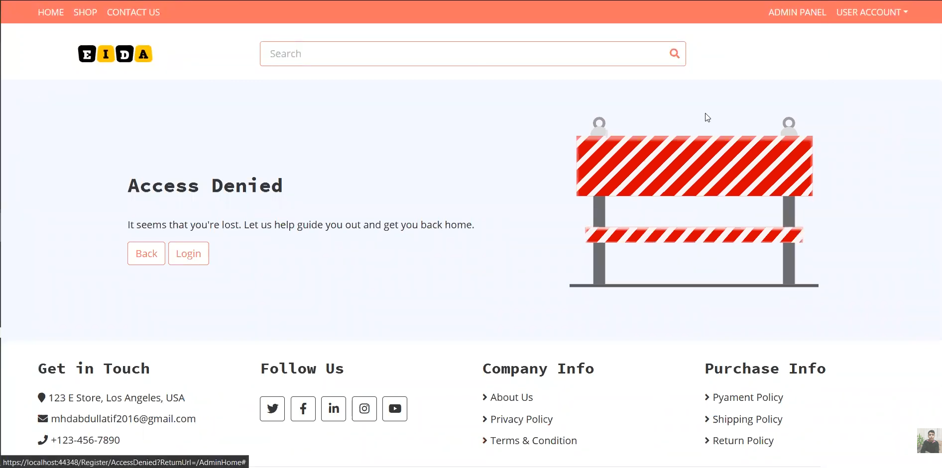This screenshot has width=942, height=468.
Task: Open the Facebook social icon
Action: click(x=303, y=409)
